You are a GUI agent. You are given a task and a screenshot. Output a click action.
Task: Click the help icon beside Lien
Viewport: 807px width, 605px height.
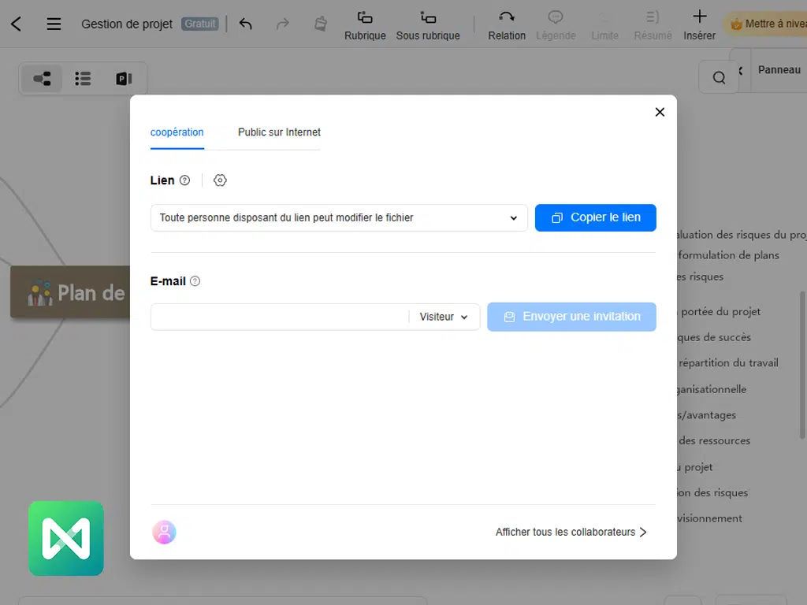tap(184, 180)
